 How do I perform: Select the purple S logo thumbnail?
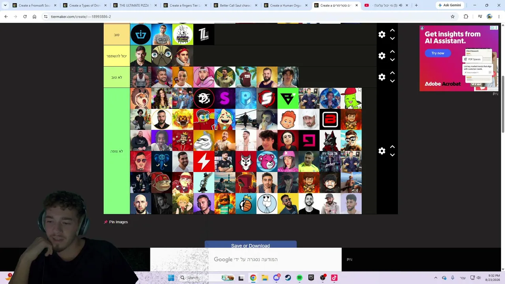pos(225,98)
